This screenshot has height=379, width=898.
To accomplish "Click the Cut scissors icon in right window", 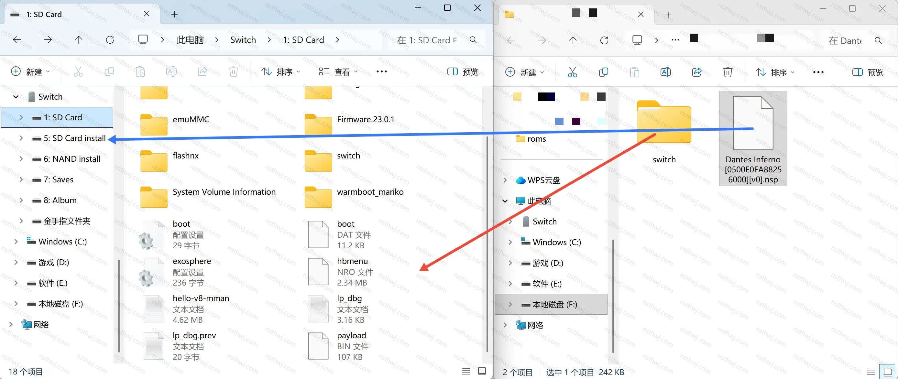I will tap(572, 72).
